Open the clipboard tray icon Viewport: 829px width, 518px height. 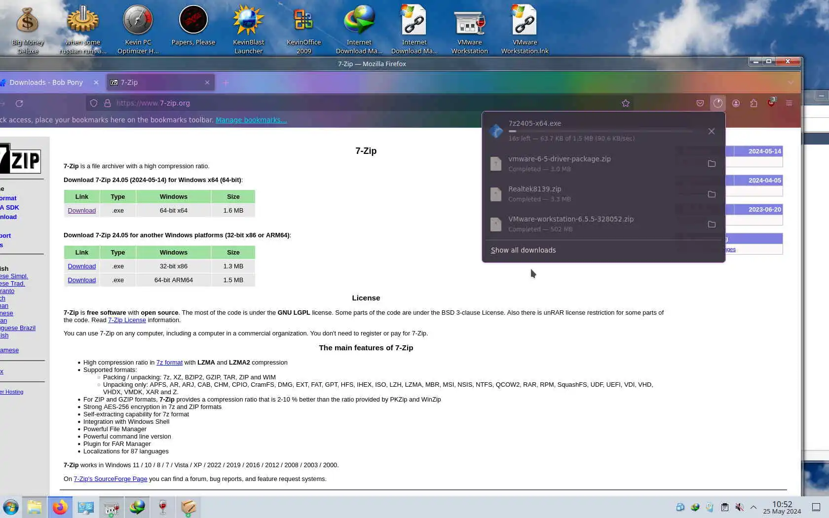pos(724,507)
